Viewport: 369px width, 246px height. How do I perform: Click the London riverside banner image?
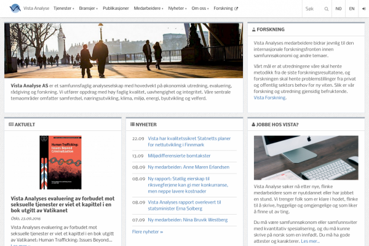[x=123, y=50]
